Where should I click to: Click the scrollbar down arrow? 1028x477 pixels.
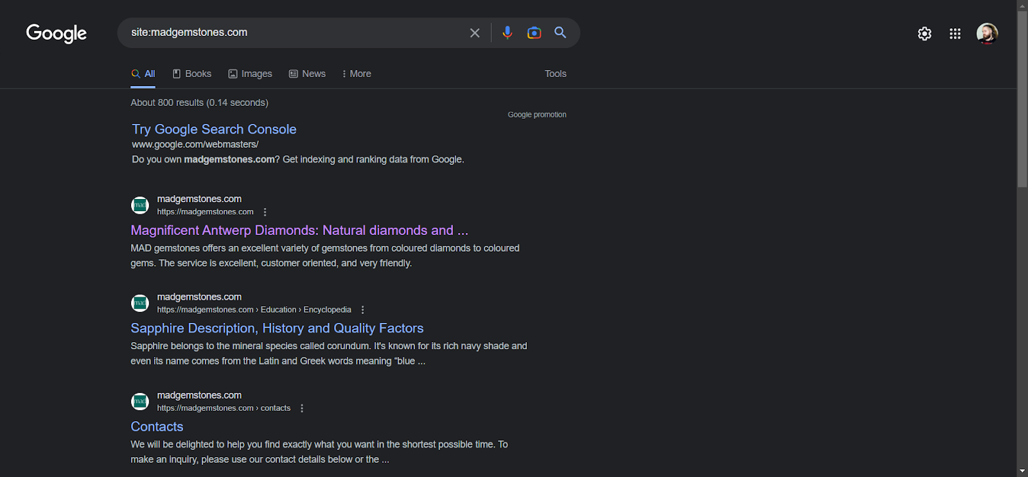(1022, 471)
